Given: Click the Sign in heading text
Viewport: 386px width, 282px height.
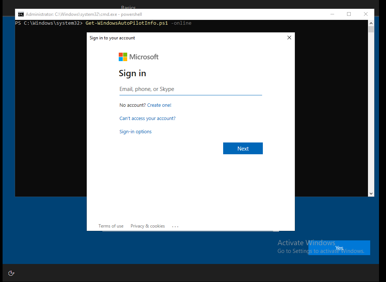Looking at the screenshot, I should click(132, 74).
